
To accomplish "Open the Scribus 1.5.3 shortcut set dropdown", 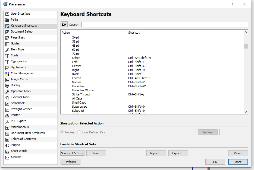I will point(72,153).
